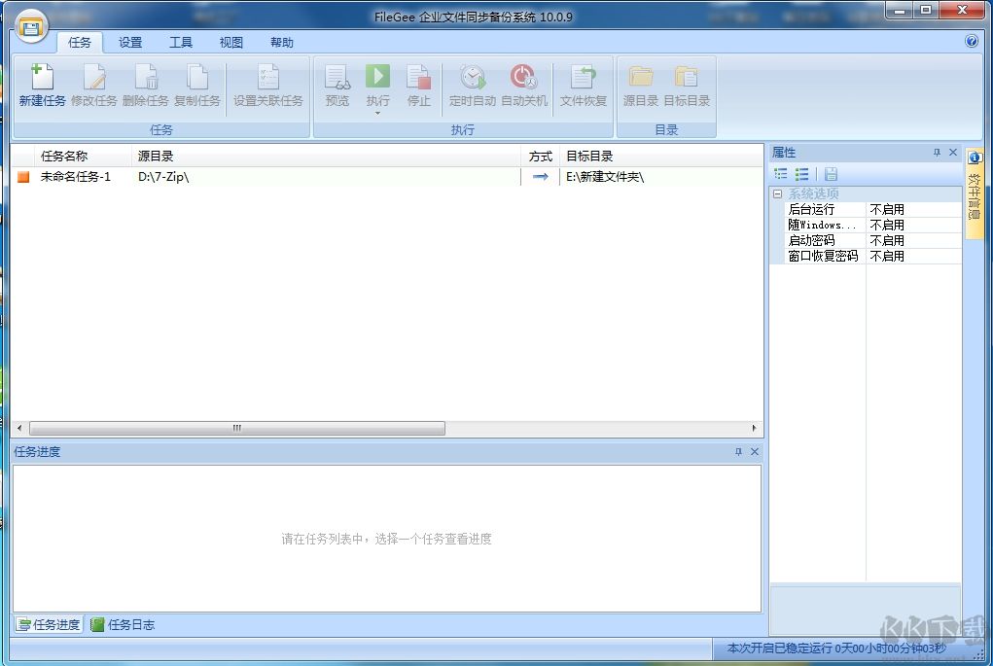This screenshot has width=993, height=666.
Task: Collapse the 系统选项 property group
Action: pyautogui.click(x=777, y=193)
